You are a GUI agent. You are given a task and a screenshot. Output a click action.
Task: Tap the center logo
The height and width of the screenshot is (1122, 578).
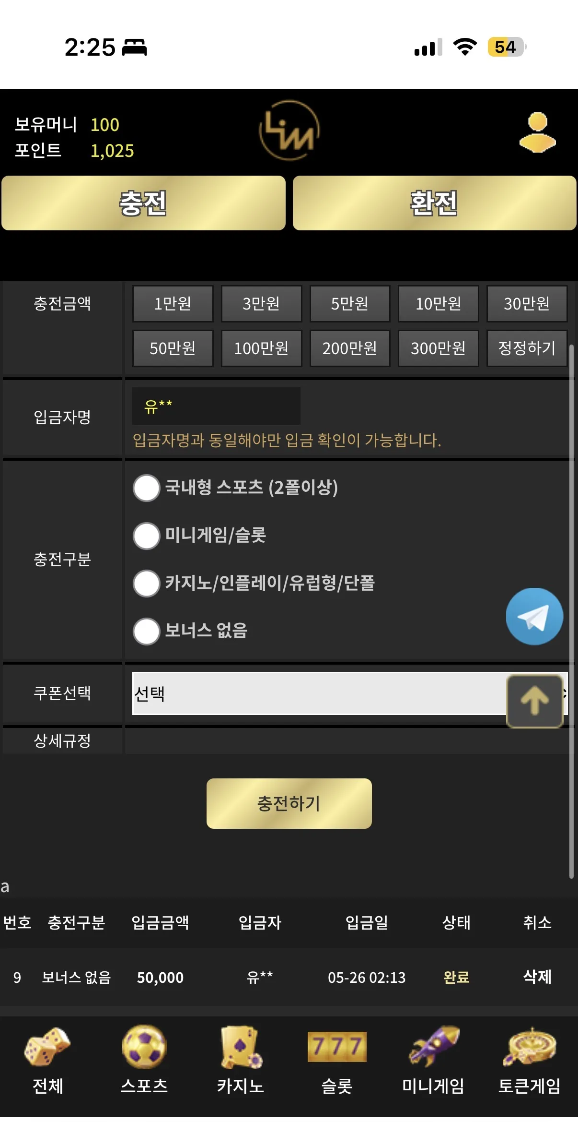(289, 131)
